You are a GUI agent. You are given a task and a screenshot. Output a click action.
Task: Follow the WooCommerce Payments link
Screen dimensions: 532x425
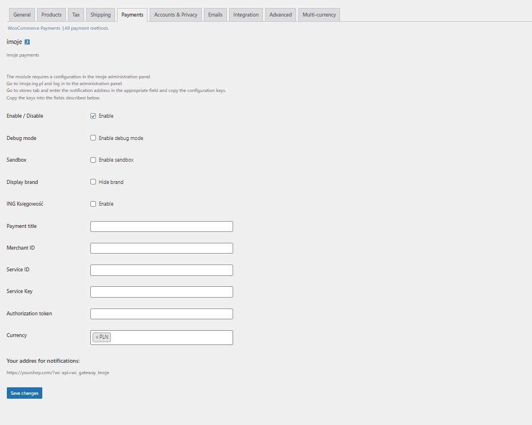pyautogui.click(x=34, y=28)
